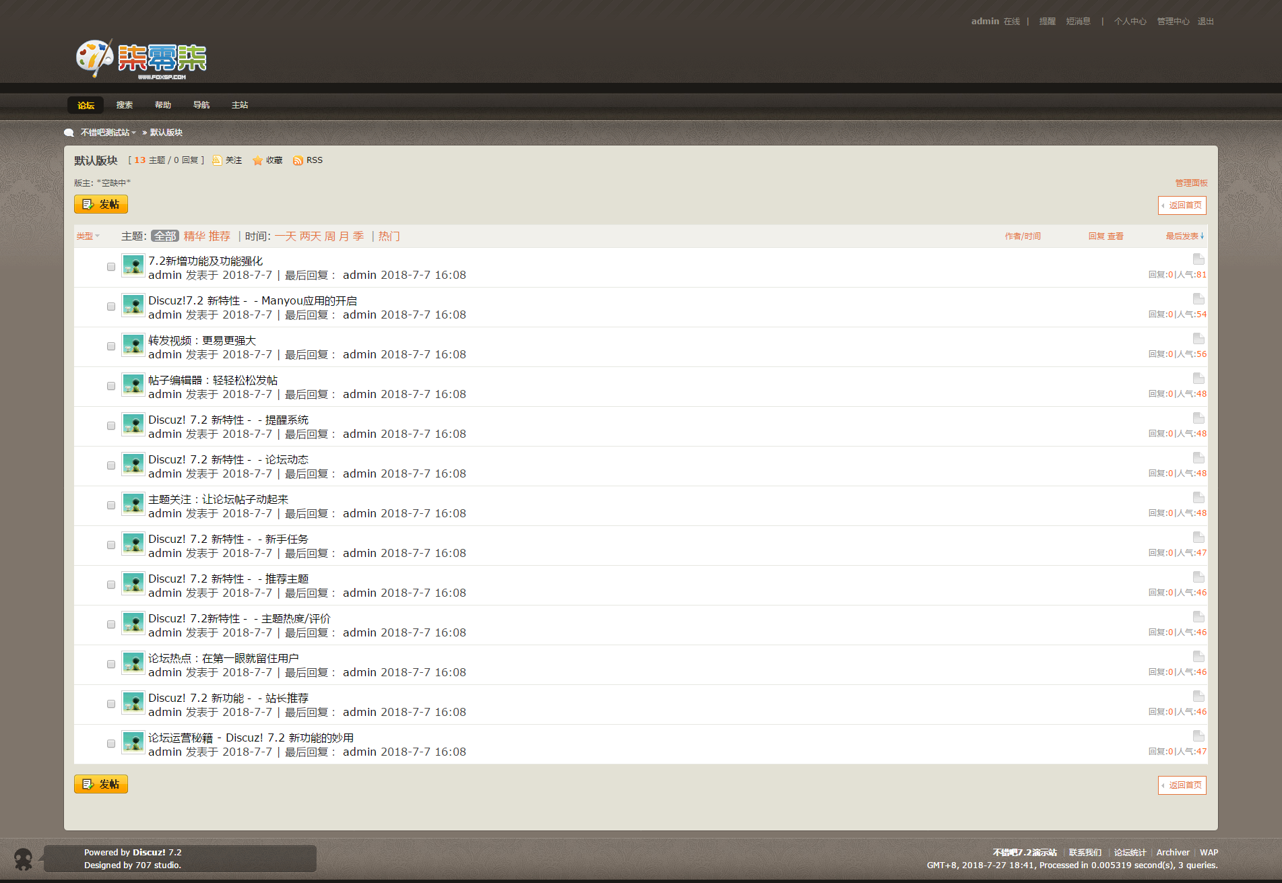1282x883 pixels.
Task: Click avatar thumbnail of 新手任务 thread
Action: [133, 544]
